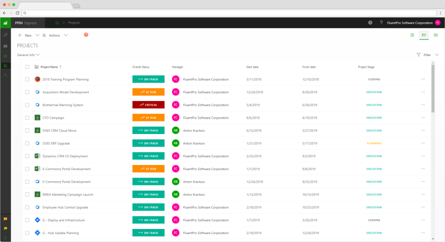
Task: Switch to list view
Action: click(x=424, y=35)
